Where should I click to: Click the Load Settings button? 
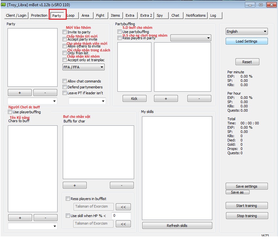[x=247, y=41]
